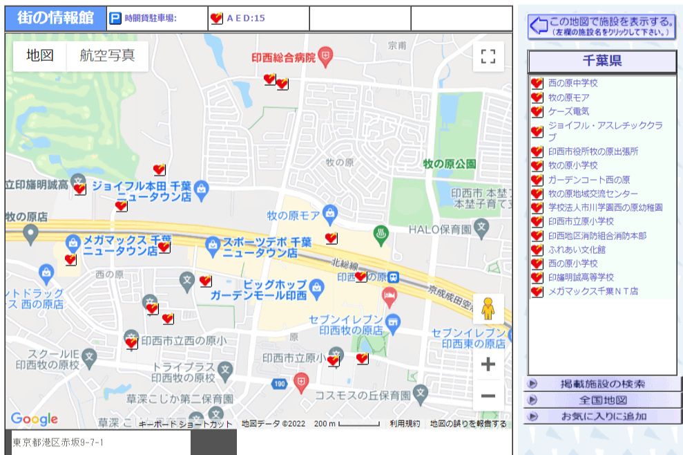The height and width of the screenshot is (455, 683).
Task: Click the この地図で施設を表示する banner
Action: tap(601, 26)
